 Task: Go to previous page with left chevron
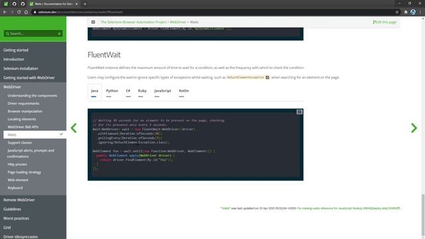point(74,128)
